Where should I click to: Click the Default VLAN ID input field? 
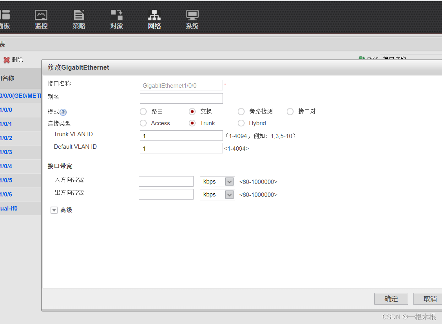181,148
